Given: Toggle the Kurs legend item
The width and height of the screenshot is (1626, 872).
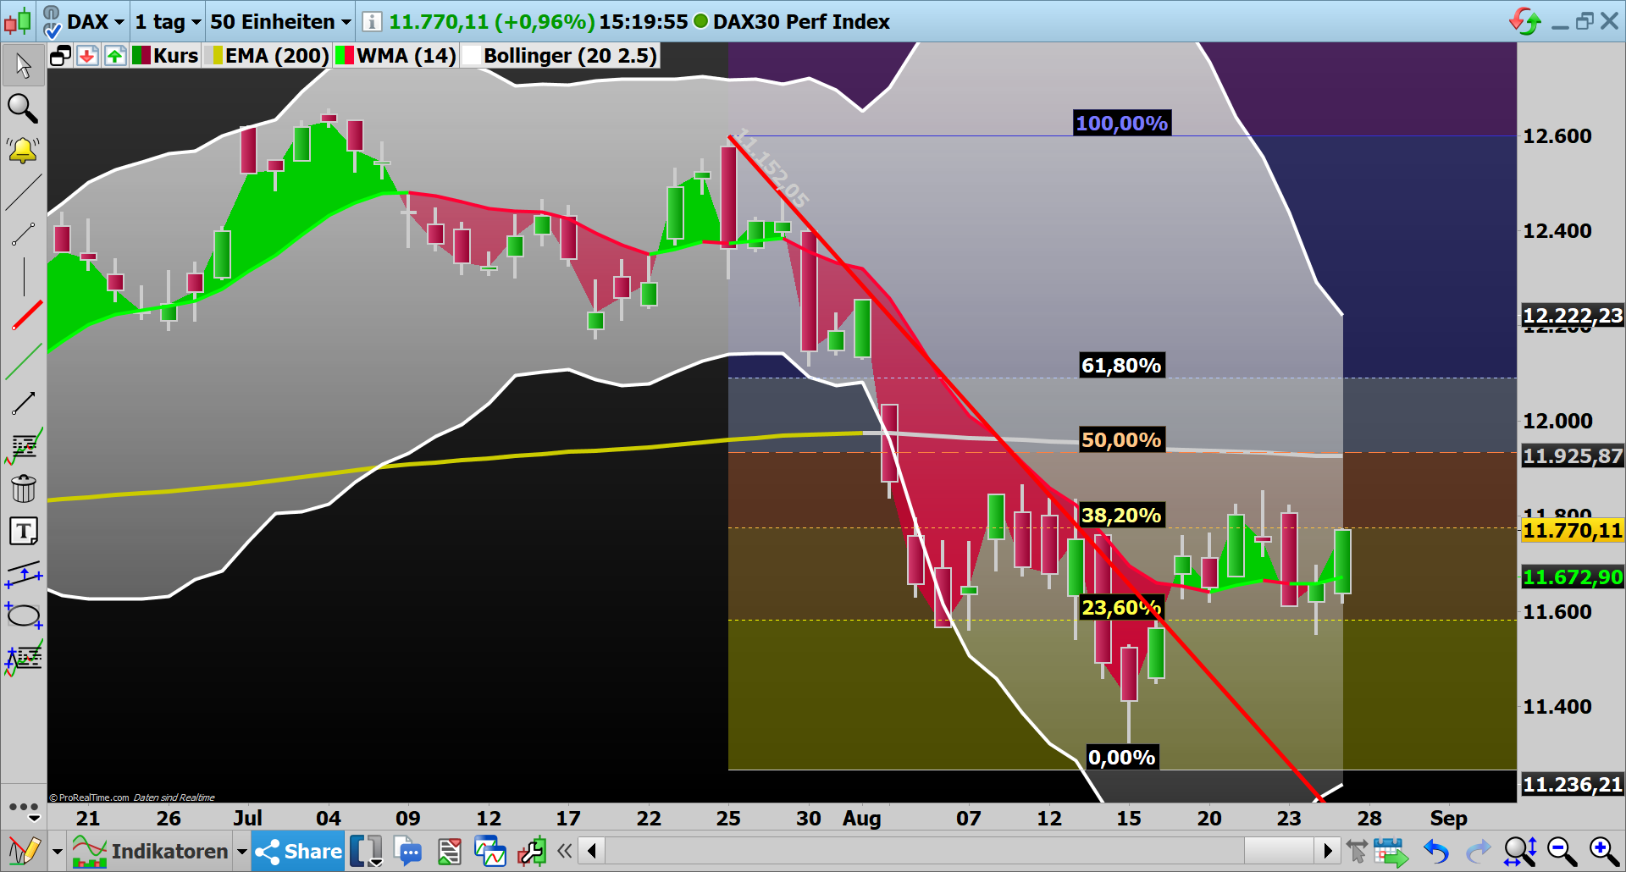Looking at the screenshot, I should [164, 55].
